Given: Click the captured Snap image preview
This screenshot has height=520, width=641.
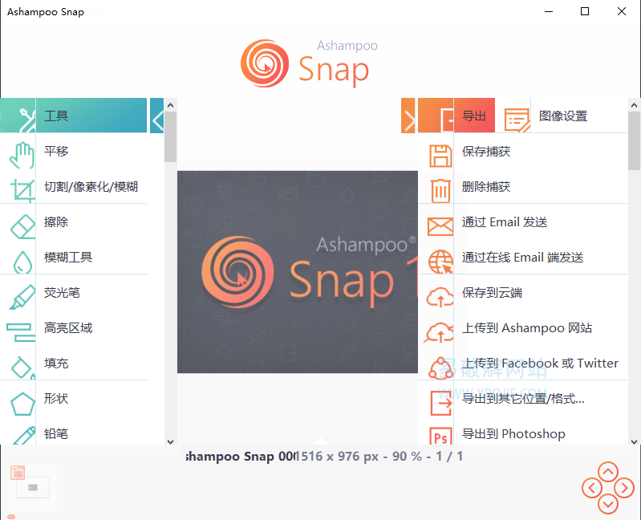Looking at the screenshot, I should tap(297, 272).
